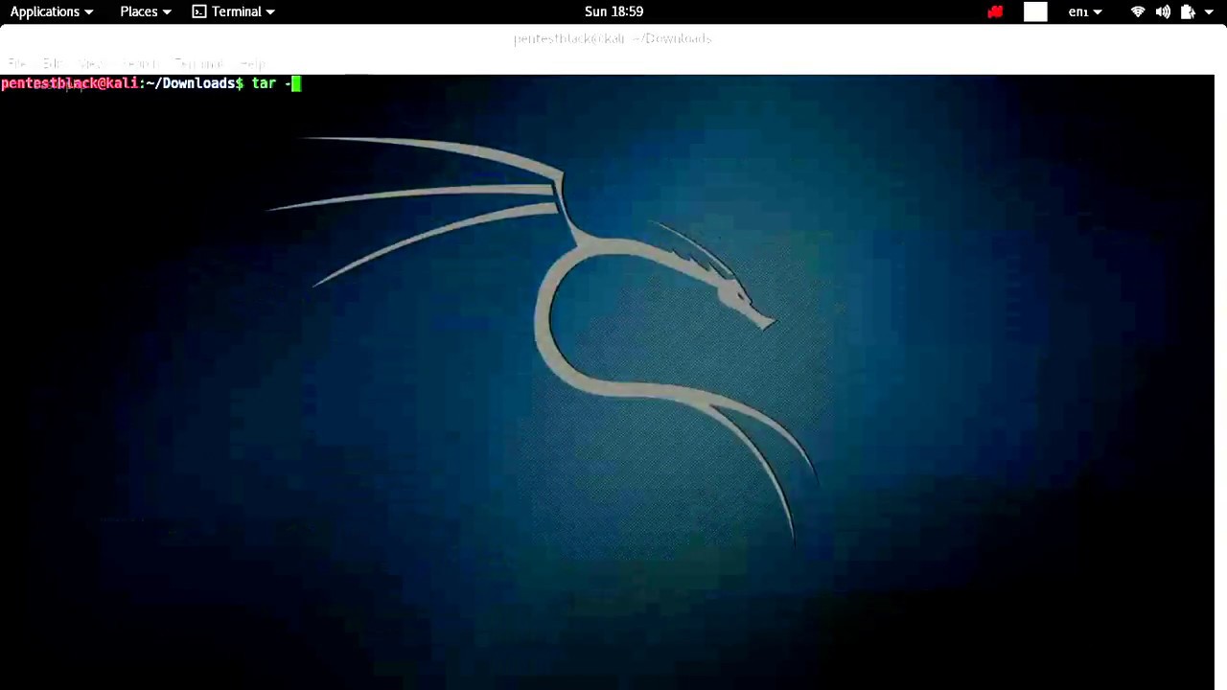The height and width of the screenshot is (690, 1227).
Task: Click the green terminal cursor block
Action: [296, 83]
